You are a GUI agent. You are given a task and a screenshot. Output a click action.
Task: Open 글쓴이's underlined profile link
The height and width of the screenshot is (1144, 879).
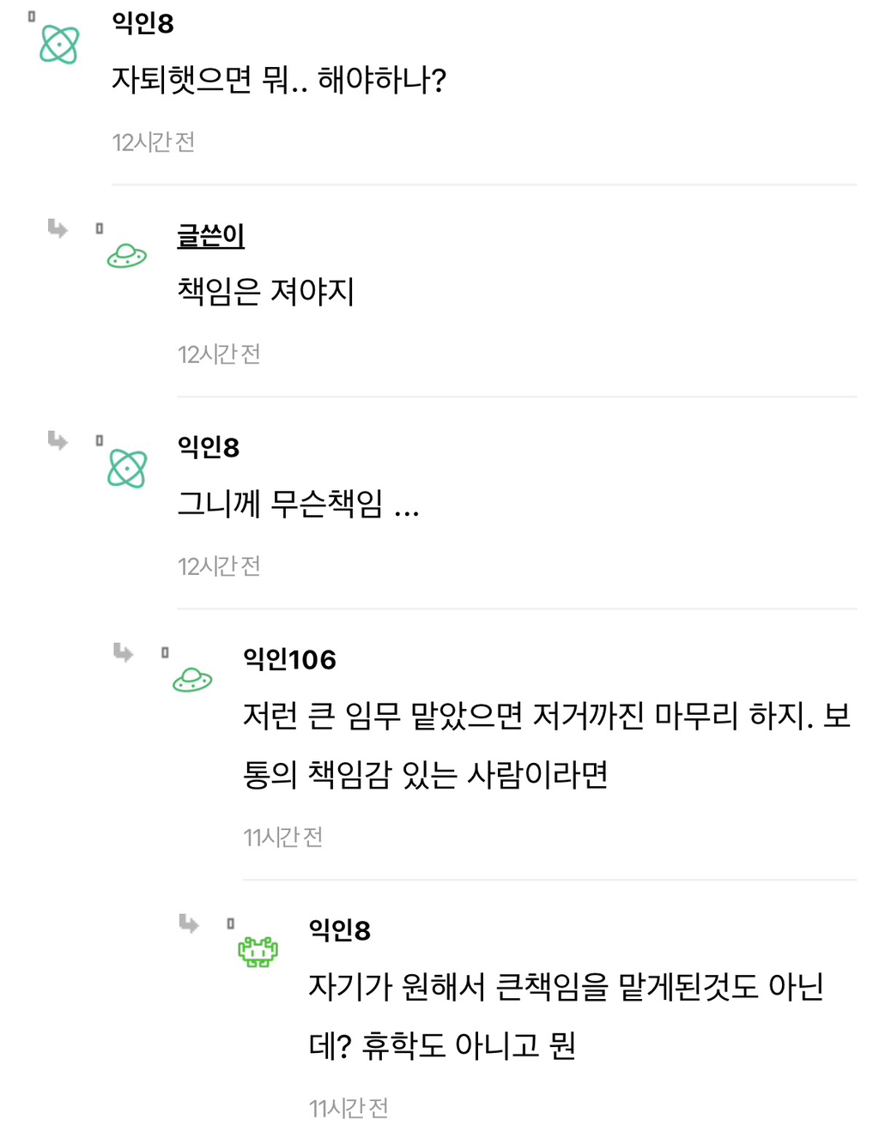point(209,236)
